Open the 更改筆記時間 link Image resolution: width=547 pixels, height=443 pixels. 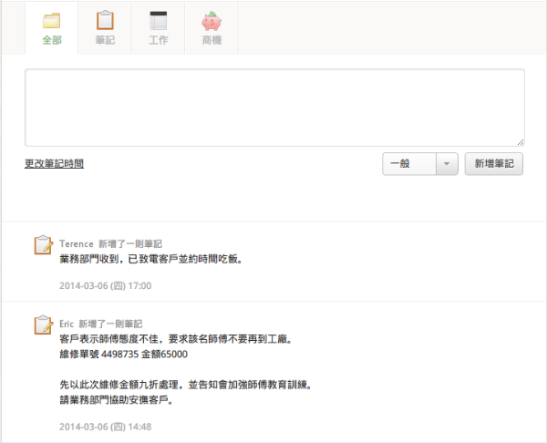pos(54,163)
